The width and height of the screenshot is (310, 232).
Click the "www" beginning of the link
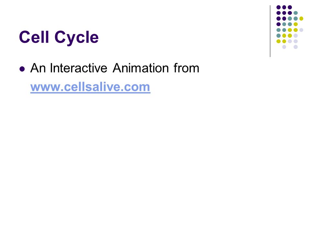(x=46, y=87)
